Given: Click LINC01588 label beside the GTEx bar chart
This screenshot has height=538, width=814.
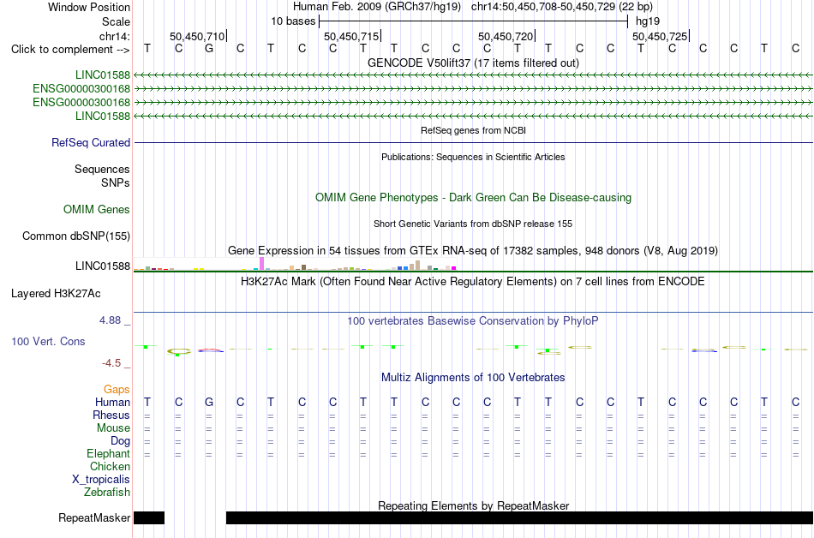Looking at the screenshot, I should point(102,266).
